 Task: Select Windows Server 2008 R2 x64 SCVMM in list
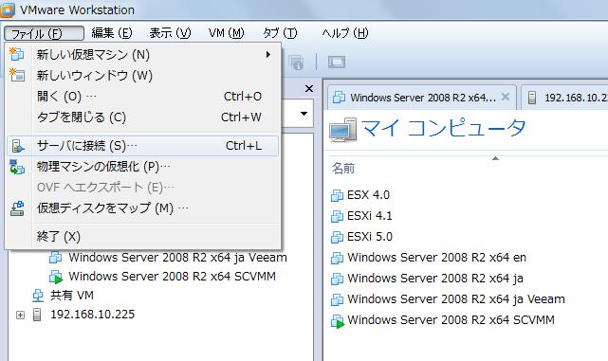[451, 320]
